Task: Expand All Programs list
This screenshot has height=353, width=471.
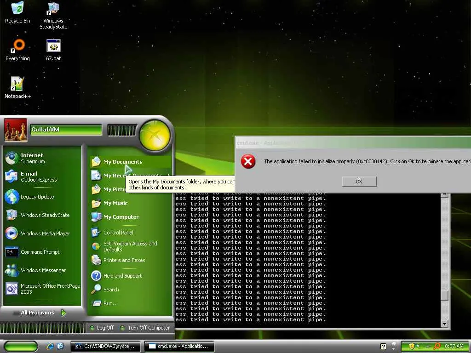Action: tap(42, 313)
